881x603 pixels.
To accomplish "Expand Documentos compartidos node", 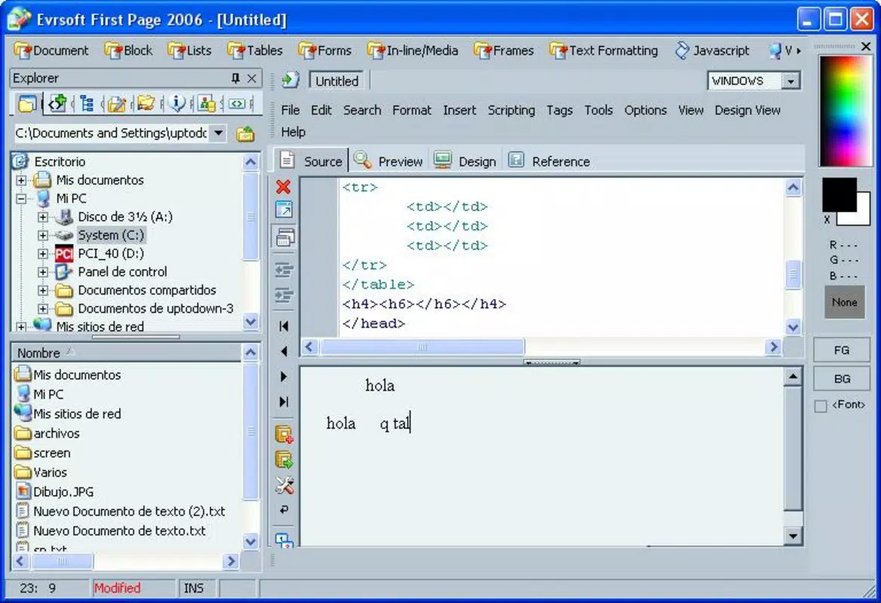I will point(43,290).
